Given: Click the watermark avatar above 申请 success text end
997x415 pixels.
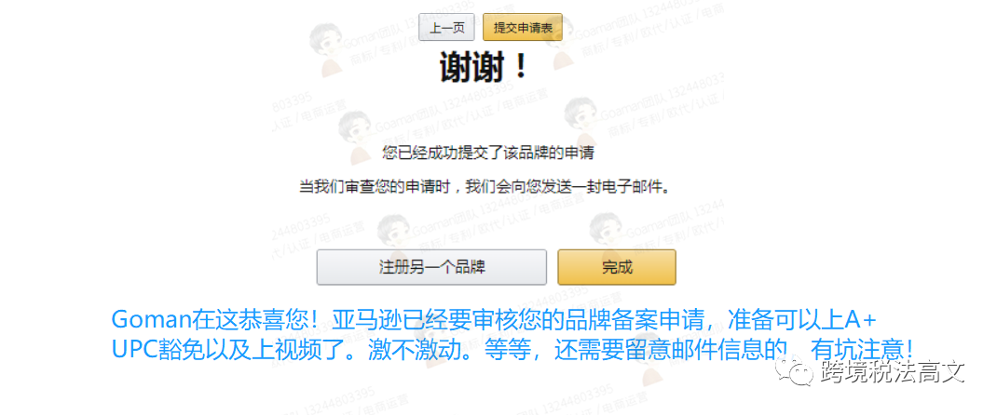Looking at the screenshot, I should [x=582, y=123].
